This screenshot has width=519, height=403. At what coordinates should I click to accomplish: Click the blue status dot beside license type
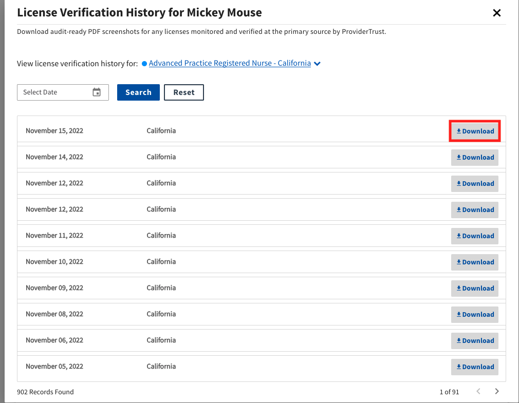click(144, 64)
